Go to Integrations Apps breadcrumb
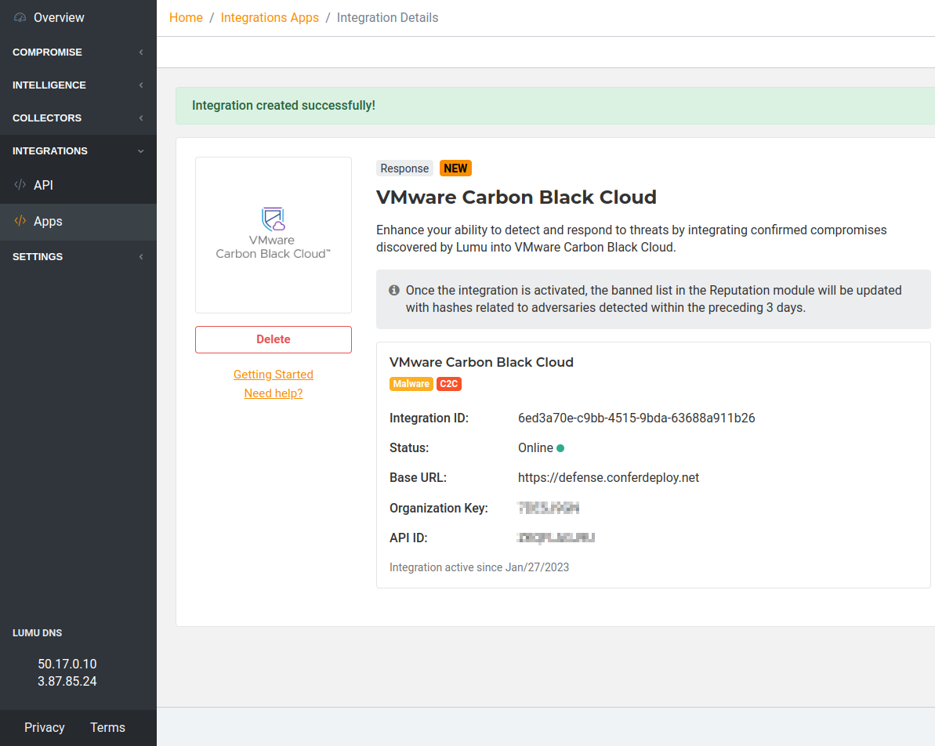Screen dimensions: 935x746 [x=270, y=18]
